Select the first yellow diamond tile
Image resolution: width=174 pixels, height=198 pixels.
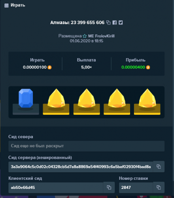pyautogui.click(x=56, y=102)
